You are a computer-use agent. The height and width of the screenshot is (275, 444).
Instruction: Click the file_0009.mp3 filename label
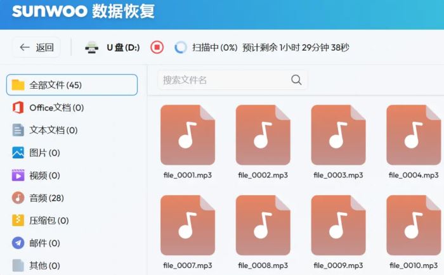click(x=338, y=265)
